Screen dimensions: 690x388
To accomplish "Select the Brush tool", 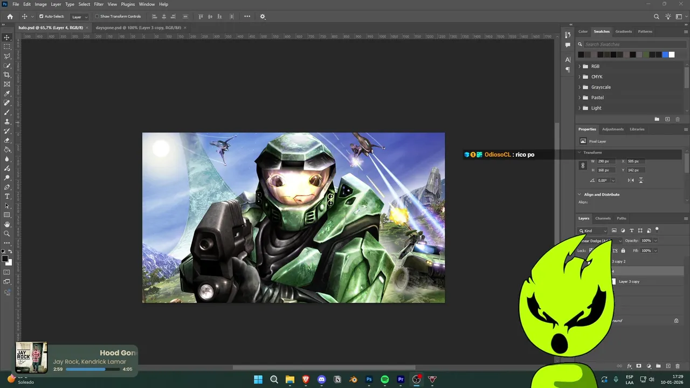I will click(7, 112).
